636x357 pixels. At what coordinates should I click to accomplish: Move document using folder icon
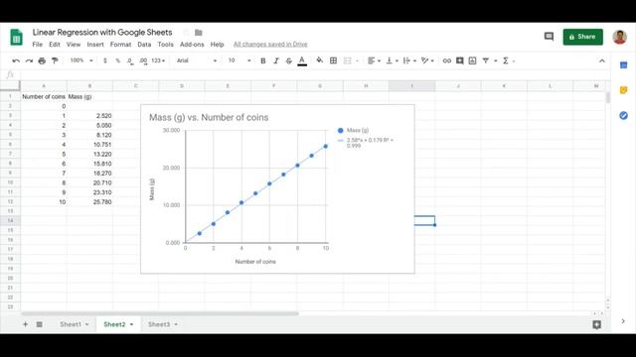tap(199, 33)
